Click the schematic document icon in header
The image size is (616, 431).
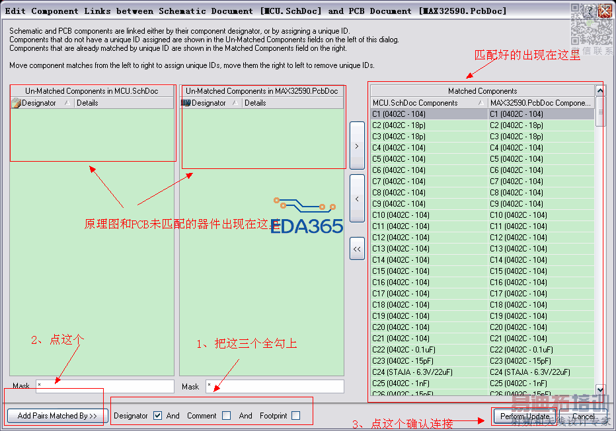point(16,103)
